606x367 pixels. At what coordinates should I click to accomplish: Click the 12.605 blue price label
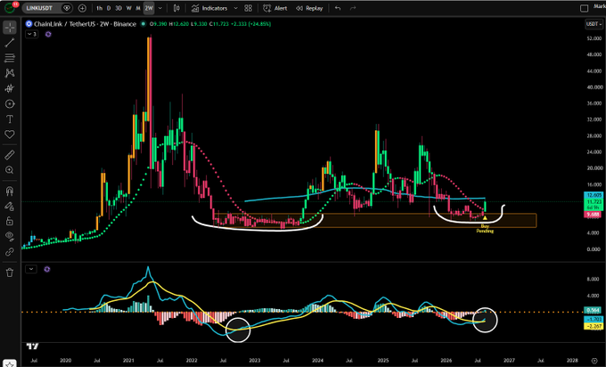point(594,195)
